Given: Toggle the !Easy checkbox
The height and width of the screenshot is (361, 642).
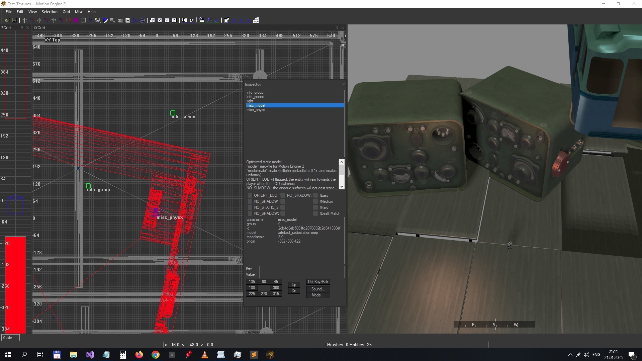Looking at the screenshot, I should click(x=315, y=195).
